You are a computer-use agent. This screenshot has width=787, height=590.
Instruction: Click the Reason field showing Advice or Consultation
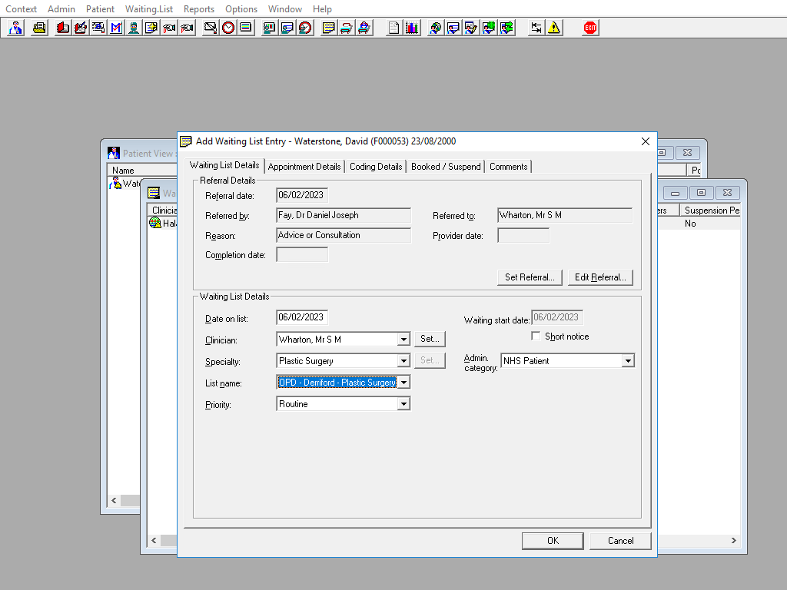[344, 235]
